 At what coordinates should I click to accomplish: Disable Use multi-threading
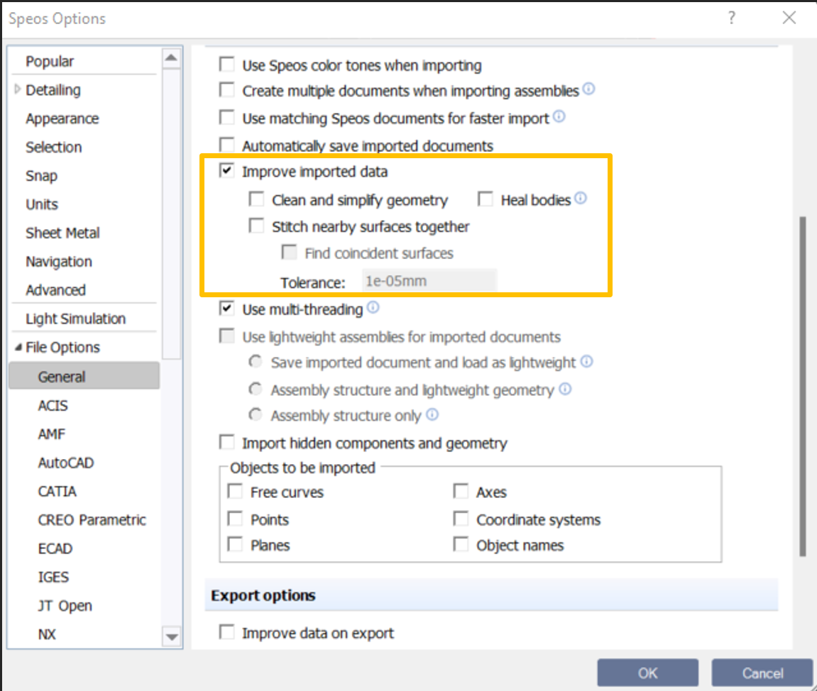click(x=226, y=309)
